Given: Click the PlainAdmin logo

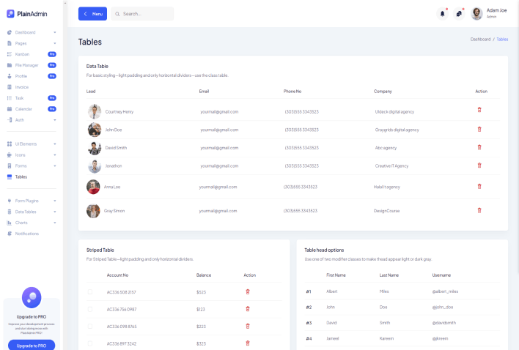Looking at the screenshot, I should click(x=31, y=14).
